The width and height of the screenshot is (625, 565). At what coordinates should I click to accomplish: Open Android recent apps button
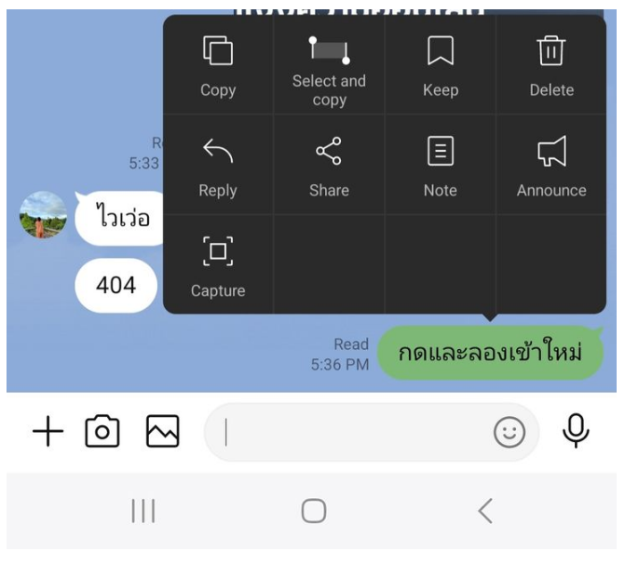click(143, 510)
